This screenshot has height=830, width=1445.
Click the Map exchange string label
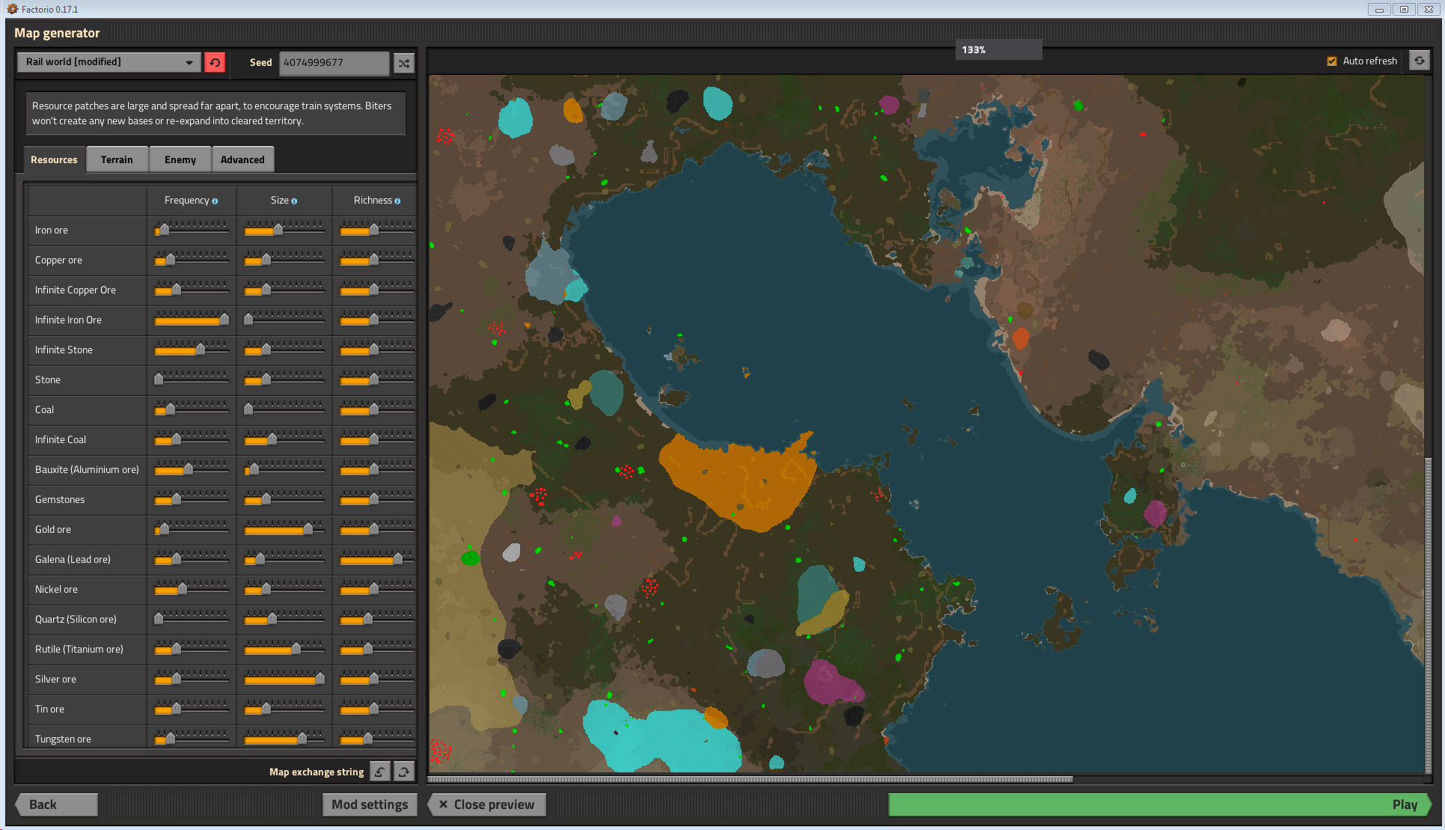(317, 772)
